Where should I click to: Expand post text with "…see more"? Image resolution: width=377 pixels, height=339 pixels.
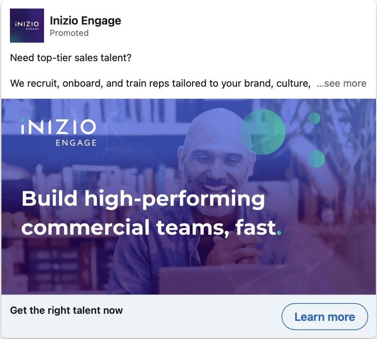tap(341, 84)
